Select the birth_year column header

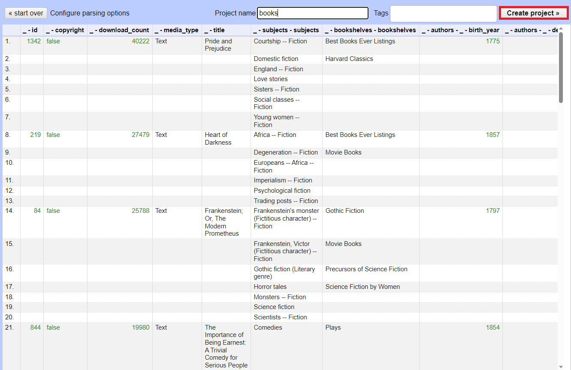[x=461, y=30]
